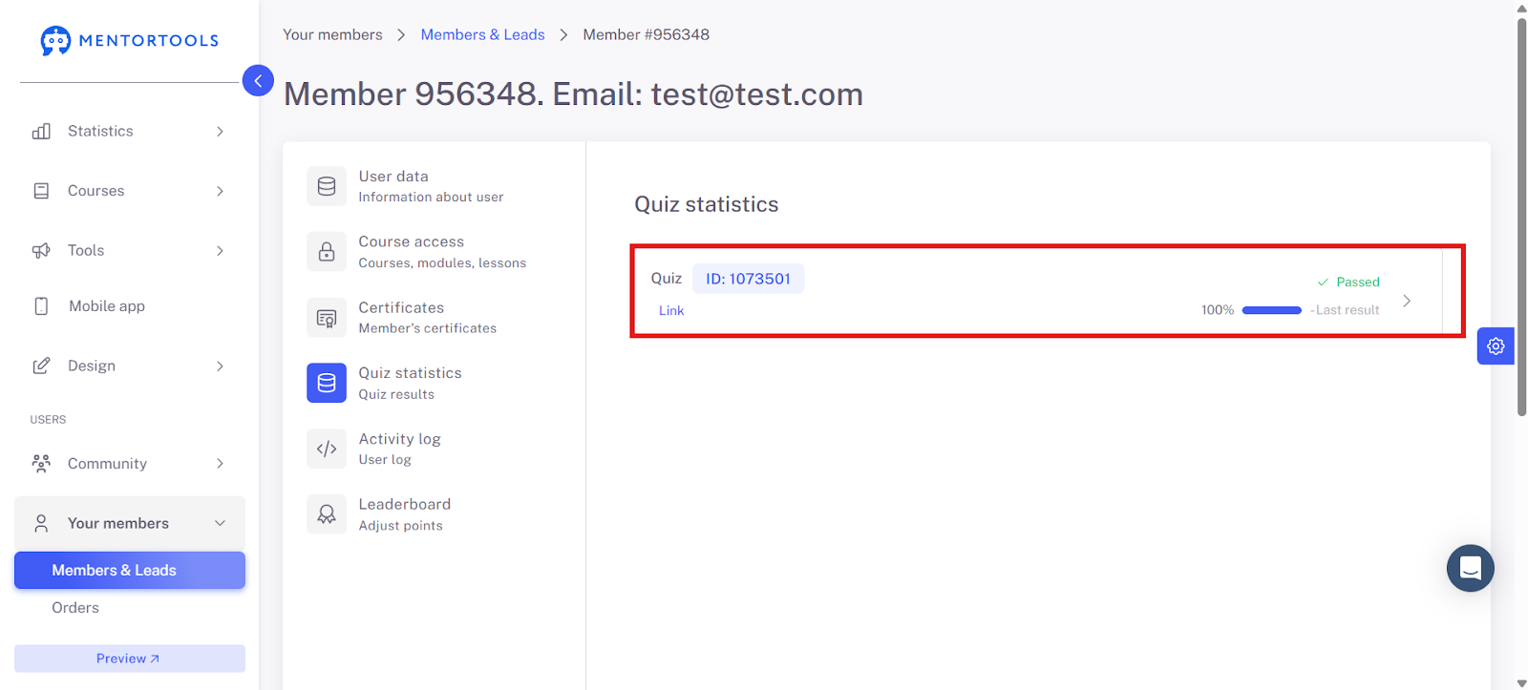Click the MentorTools logo icon
The width and height of the screenshot is (1528, 690).
pyautogui.click(x=55, y=40)
